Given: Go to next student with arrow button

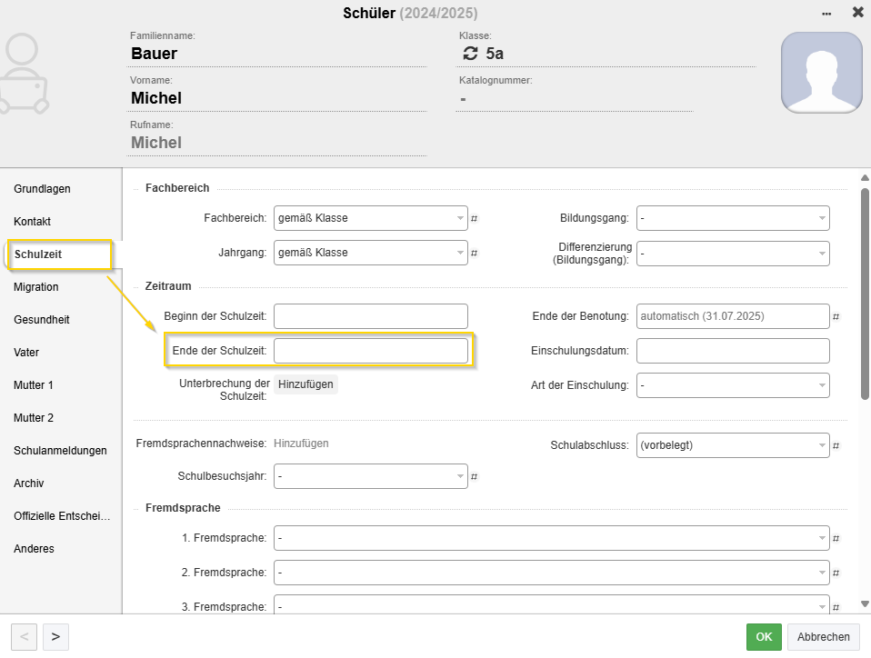Looking at the screenshot, I should (x=55, y=636).
